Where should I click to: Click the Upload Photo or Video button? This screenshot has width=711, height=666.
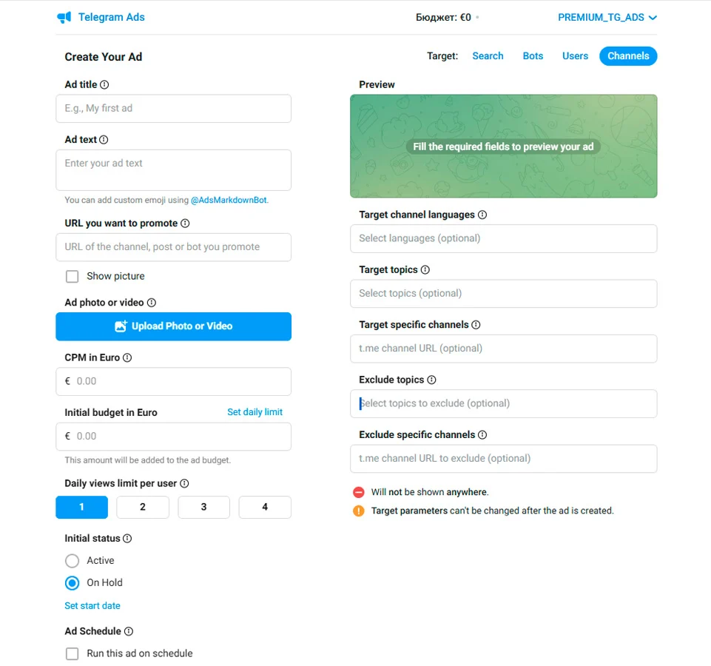point(173,326)
